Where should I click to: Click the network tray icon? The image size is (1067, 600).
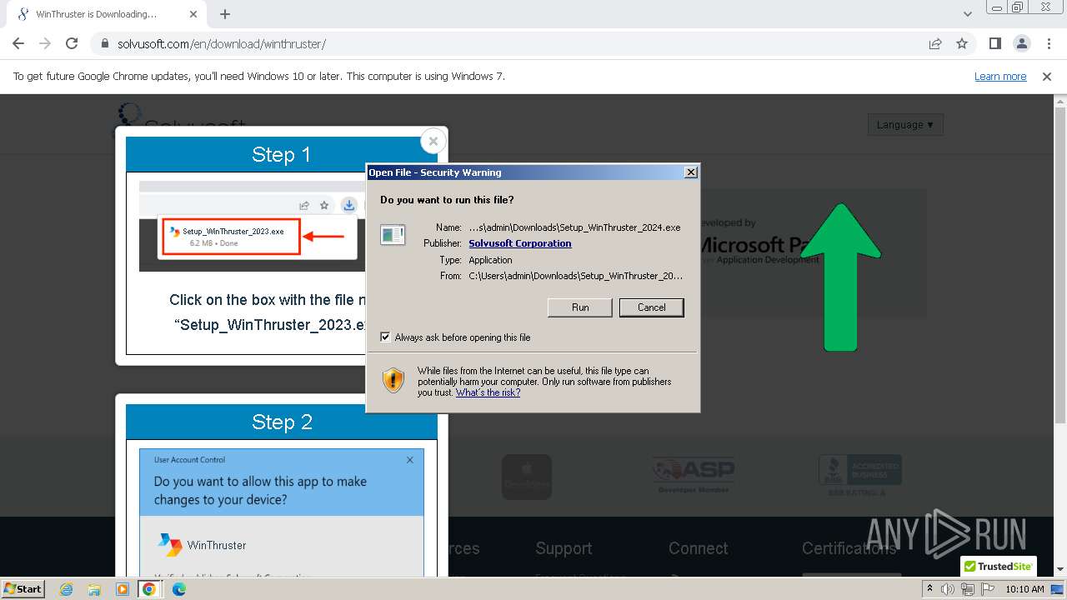[x=968, y=589]
